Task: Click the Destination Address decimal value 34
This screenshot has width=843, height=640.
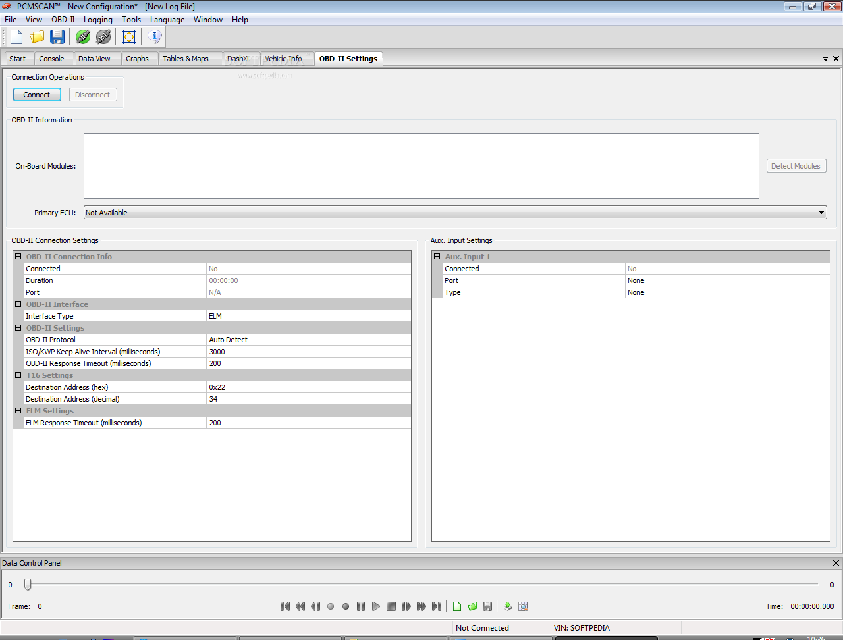Action: (x=309, y=399)
